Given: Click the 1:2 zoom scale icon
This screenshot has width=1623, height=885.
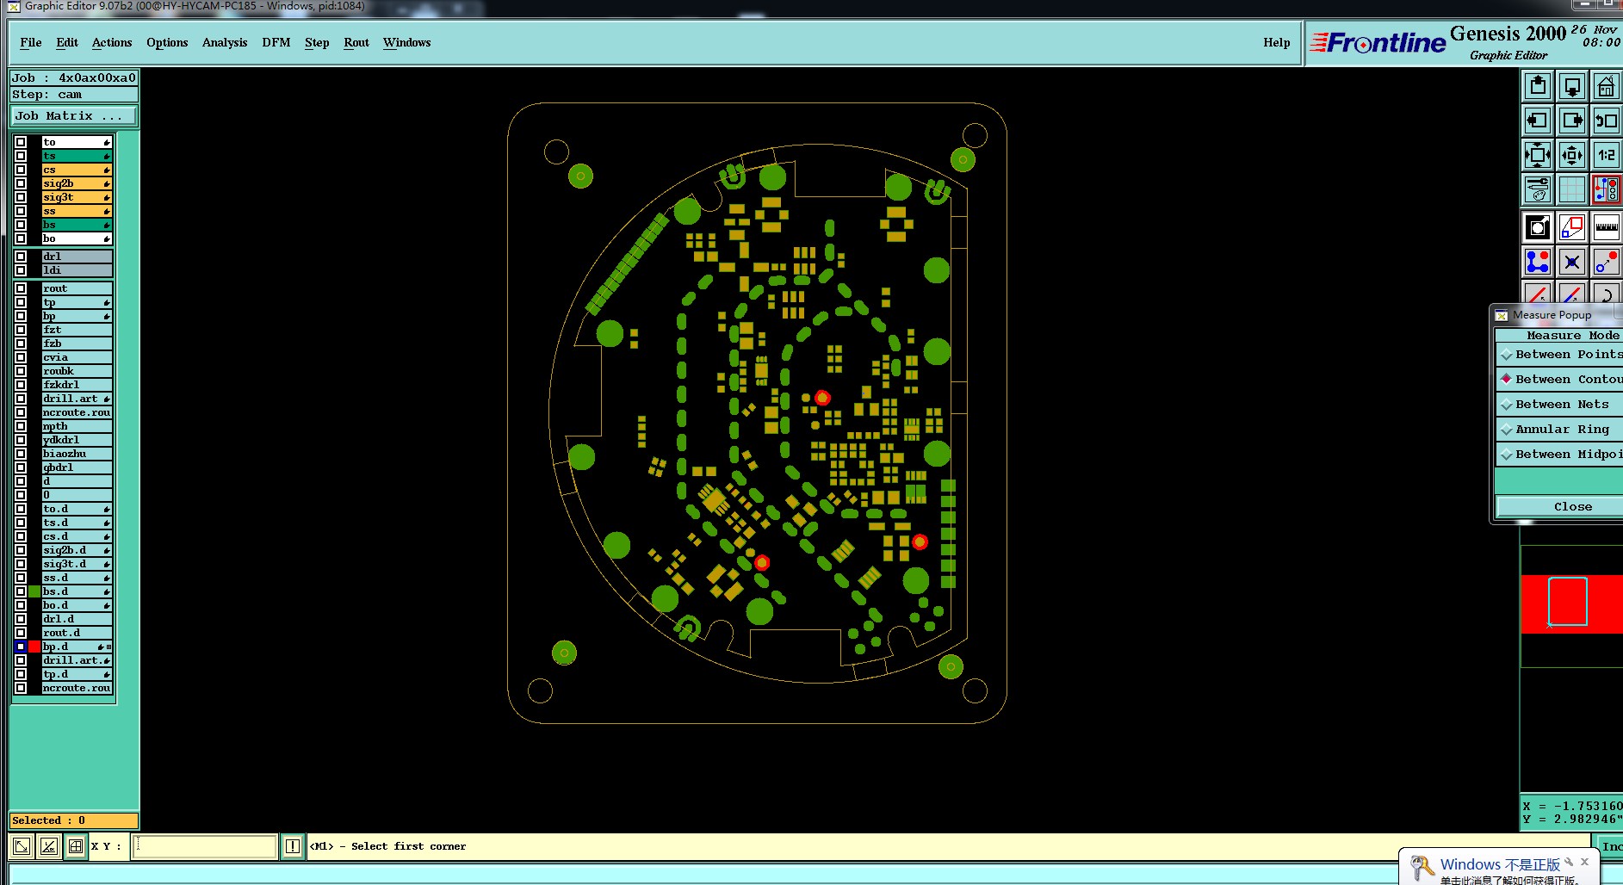Looking at the screenshot, I should 1606,155.
